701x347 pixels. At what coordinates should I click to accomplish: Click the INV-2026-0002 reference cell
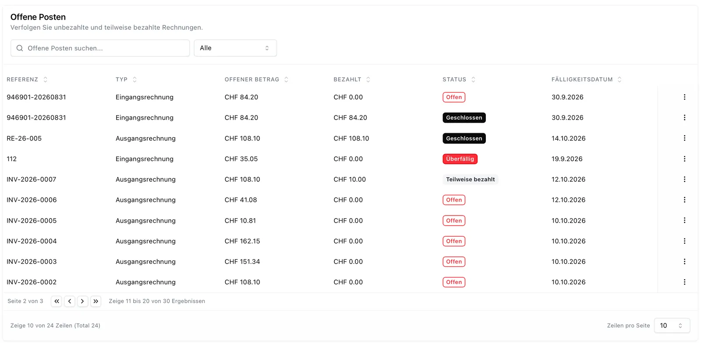pyautogui.click(x=32, y=282)
